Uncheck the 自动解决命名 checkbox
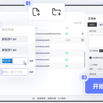Image resolution: width=103 pixels, height=103 pixels. (90, 58)
